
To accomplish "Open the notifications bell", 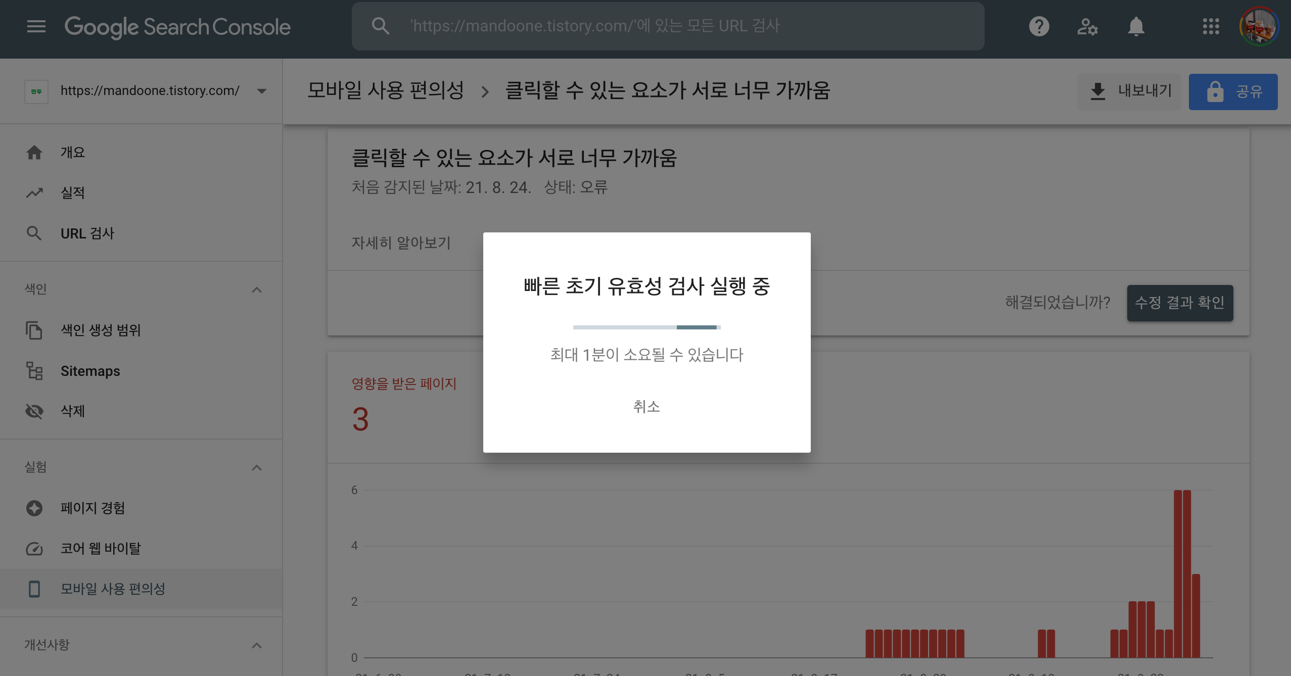I will [1136, 26].
